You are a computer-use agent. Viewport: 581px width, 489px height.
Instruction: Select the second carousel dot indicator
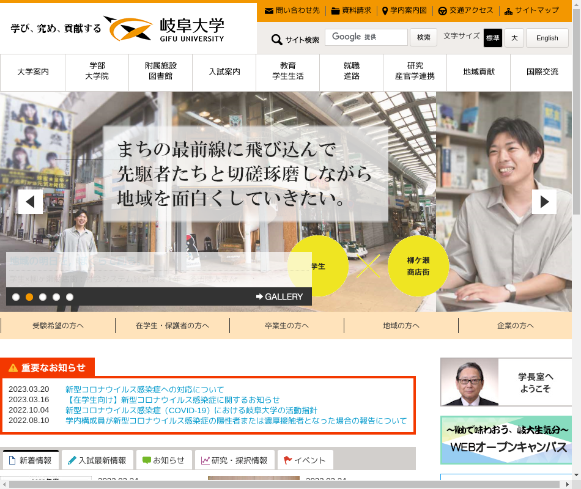tap(29, 297)
